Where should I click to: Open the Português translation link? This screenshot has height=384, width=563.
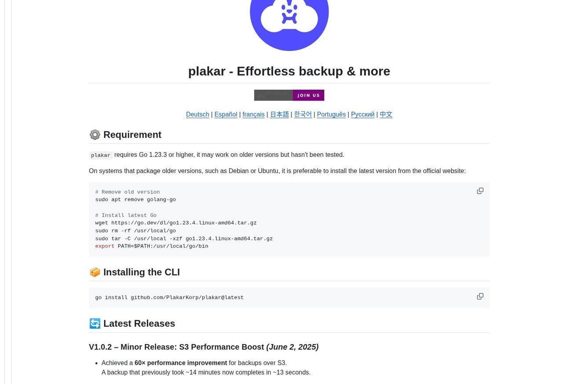(331, 114)
